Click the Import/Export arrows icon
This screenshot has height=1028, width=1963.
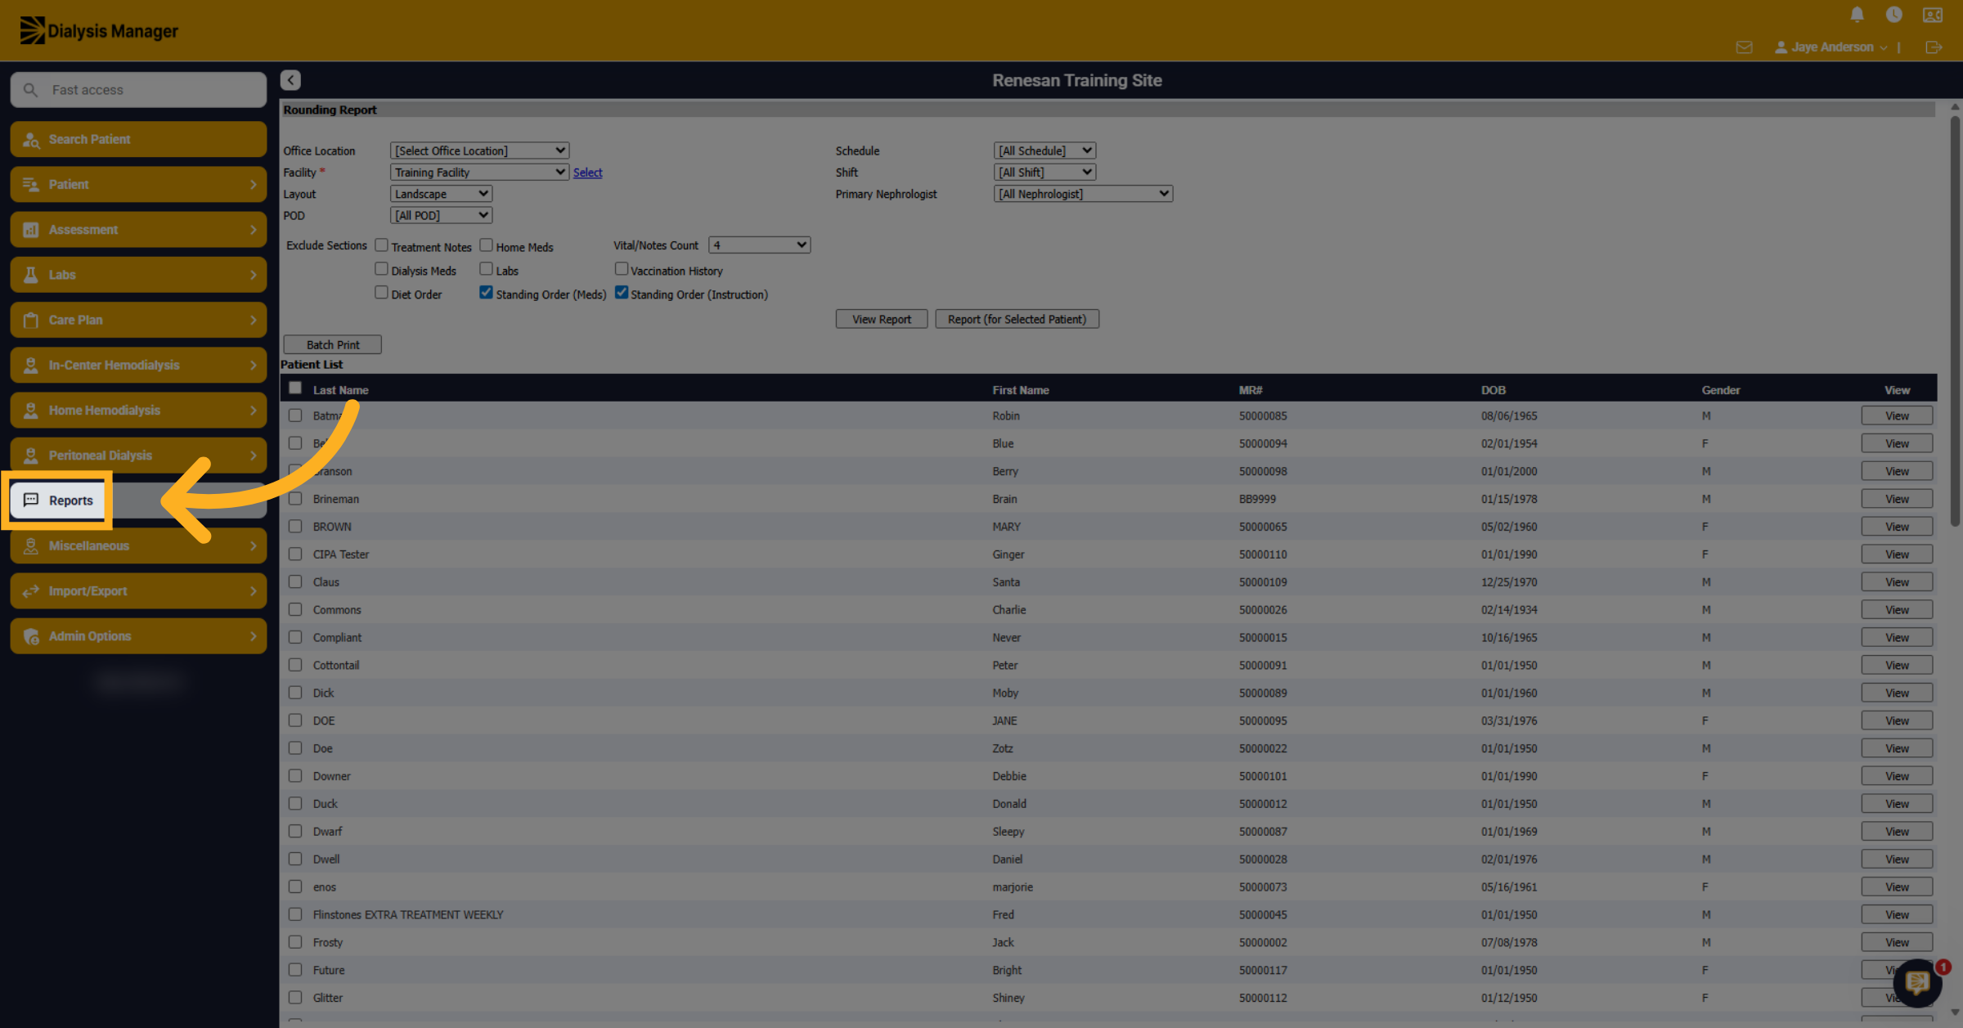click(x=30, y=591)
